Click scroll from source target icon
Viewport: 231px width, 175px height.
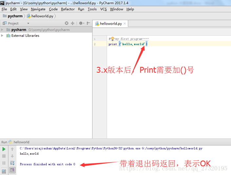click(x=67, y=23)
